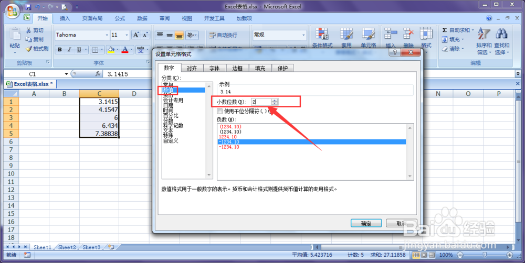The height and width of the screenshot is (263, 525).
Task: Switch to 对齐 tab in dialog
Action: tap(192, 68)
